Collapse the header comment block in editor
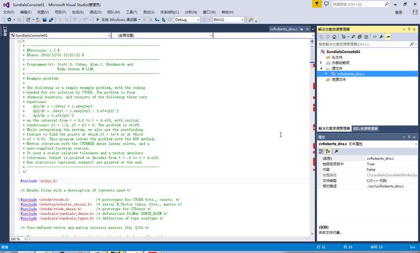420x253 pixels. (19, 41)
